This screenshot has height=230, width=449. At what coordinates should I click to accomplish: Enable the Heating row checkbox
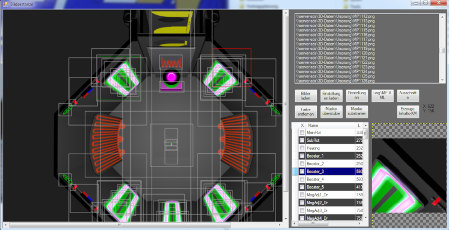tap(302, 148)
